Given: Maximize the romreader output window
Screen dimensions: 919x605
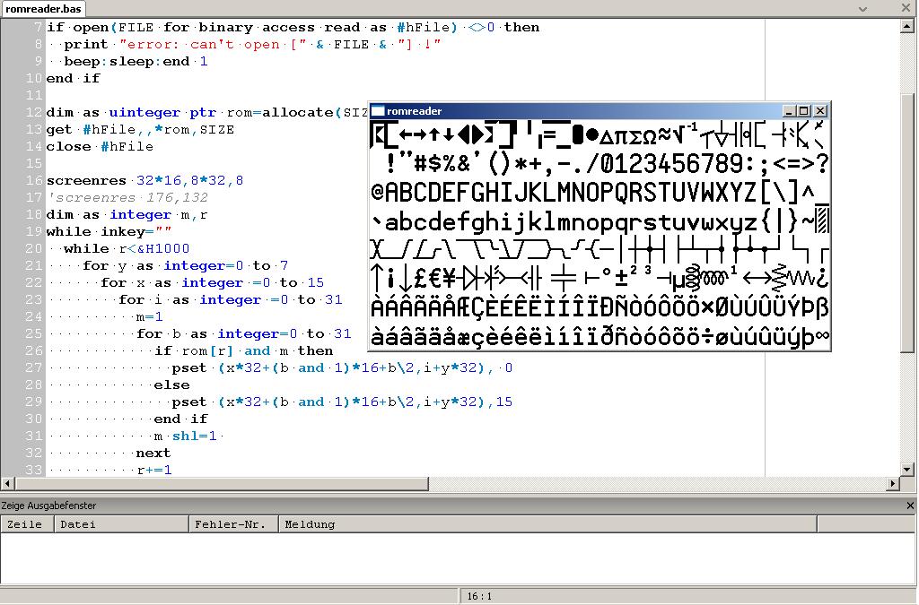Looking at the screenshot, I should 803,111.
